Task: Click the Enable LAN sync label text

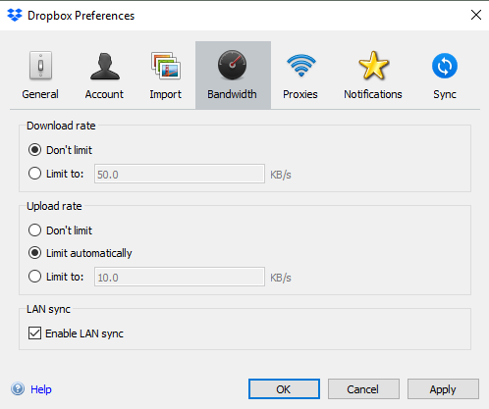Action: pyautogui.click(x=84, y=333)
